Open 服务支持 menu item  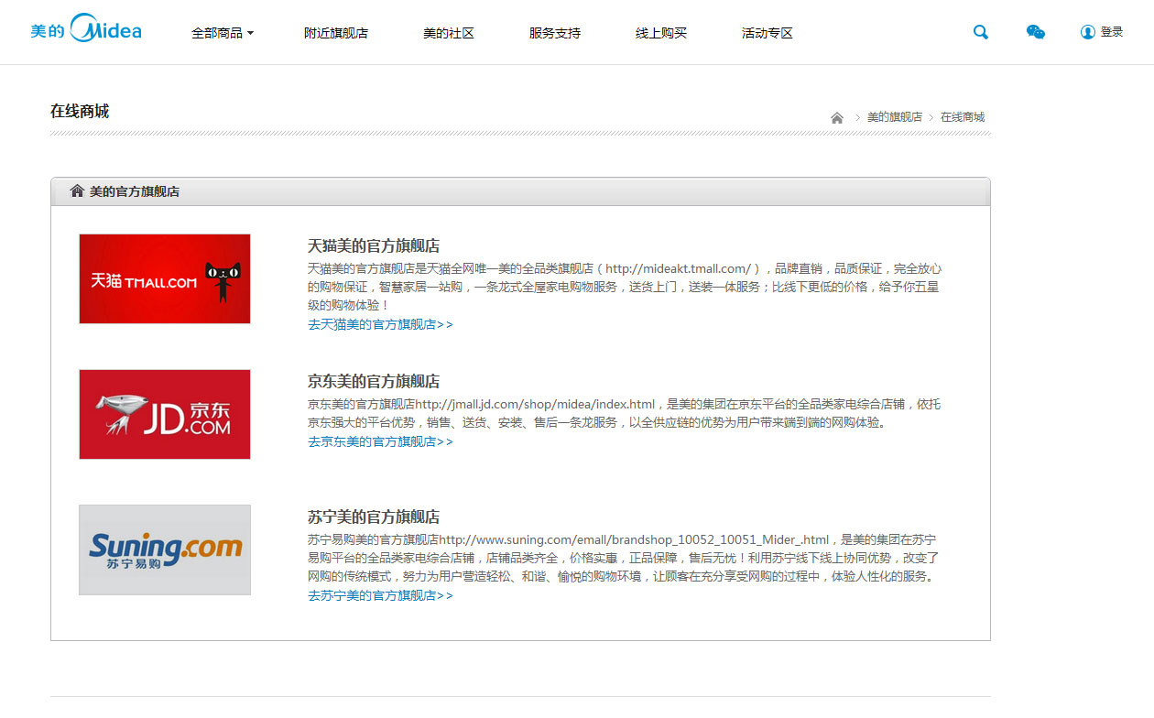click(555, 33)
